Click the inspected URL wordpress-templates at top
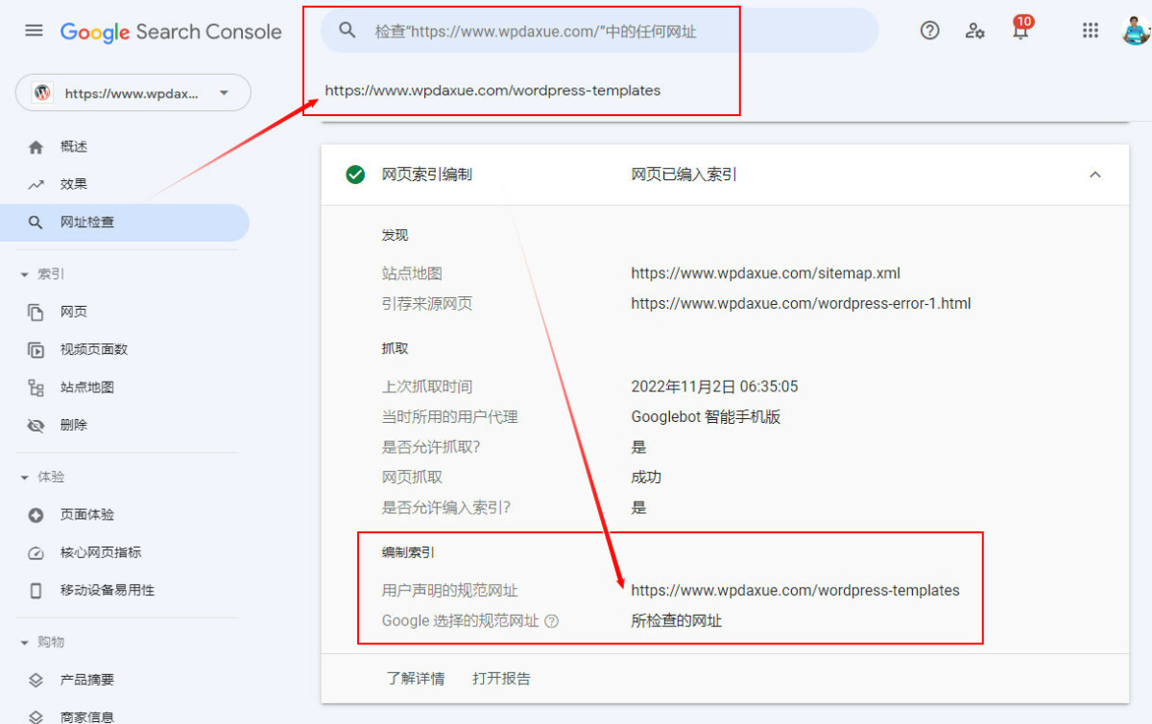This screenshot has height=724, width=1152. tap(492, 91)
